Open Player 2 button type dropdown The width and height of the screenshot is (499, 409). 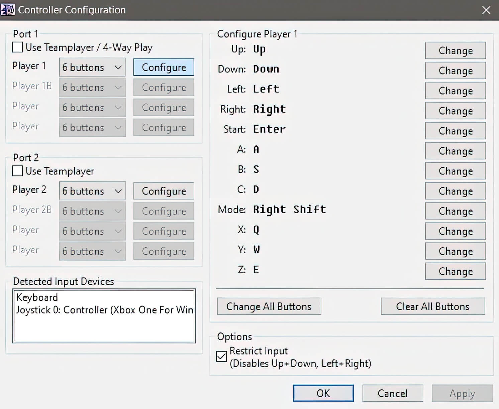[x=92, y=191]
